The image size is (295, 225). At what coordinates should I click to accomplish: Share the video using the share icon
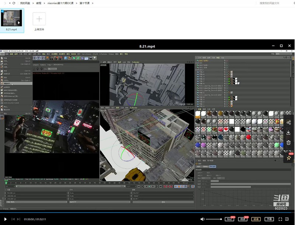(x=288, y=123)
